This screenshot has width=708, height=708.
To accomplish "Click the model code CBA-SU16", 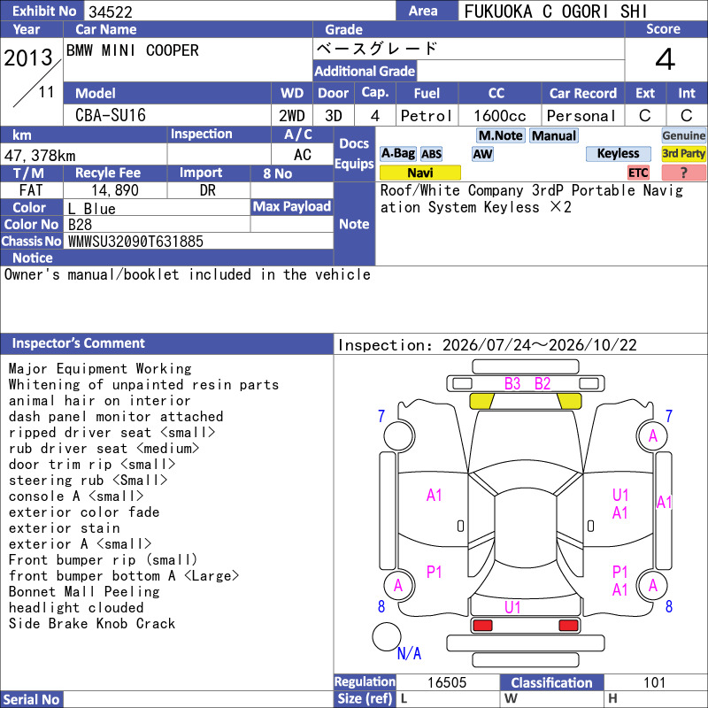I will pyautogui.click(x=111, y=116).
